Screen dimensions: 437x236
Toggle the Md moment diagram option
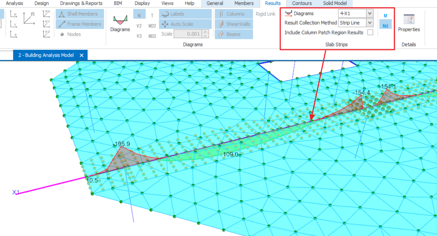pyautogui.click(x=385, y=26)
